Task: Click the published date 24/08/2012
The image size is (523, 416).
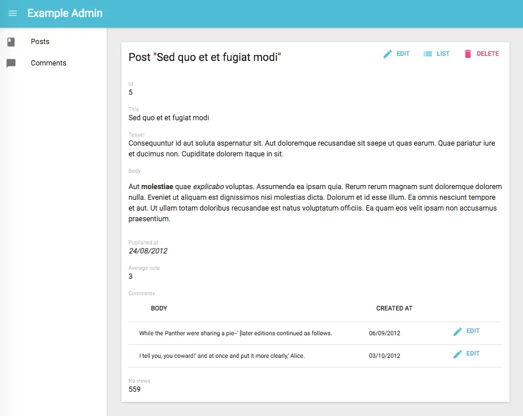Action: point(148,251)
